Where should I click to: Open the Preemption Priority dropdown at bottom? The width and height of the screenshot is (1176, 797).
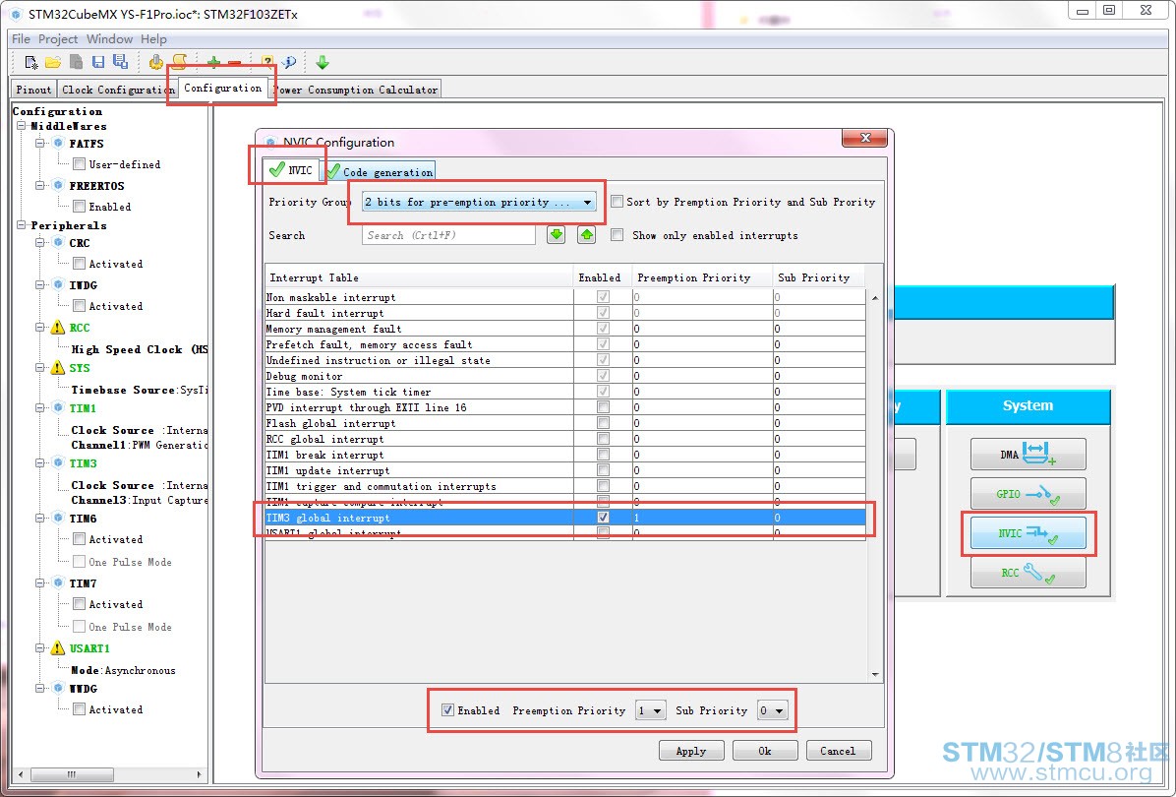(x=650, y=710)
